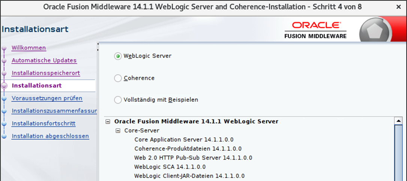This screenshot has width=407, height=181.
Task: Open Installationszusammenfassung step link
Action: [54, 111]
